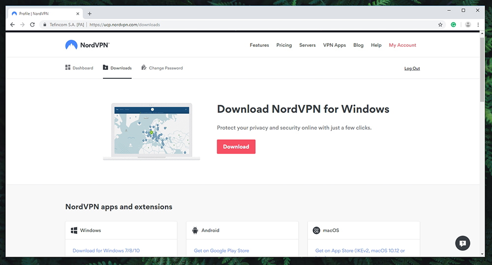The width and height of the screenshot is (492, 265).
Task: Click the NordVPN wordmark text
Action: click(x=95, y=45)
